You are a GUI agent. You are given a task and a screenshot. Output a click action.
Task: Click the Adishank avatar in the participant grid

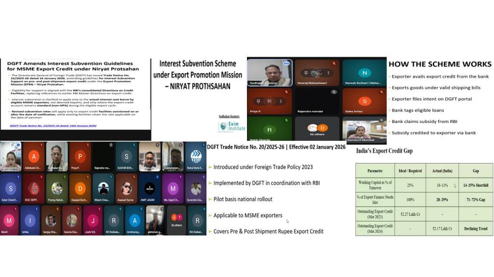(x=33, y=157)
